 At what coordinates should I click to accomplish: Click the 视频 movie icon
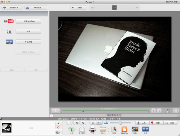coord(145,130)
